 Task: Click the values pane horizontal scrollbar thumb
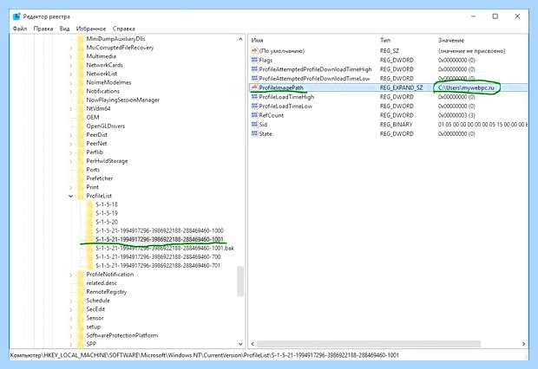[369, 344]
